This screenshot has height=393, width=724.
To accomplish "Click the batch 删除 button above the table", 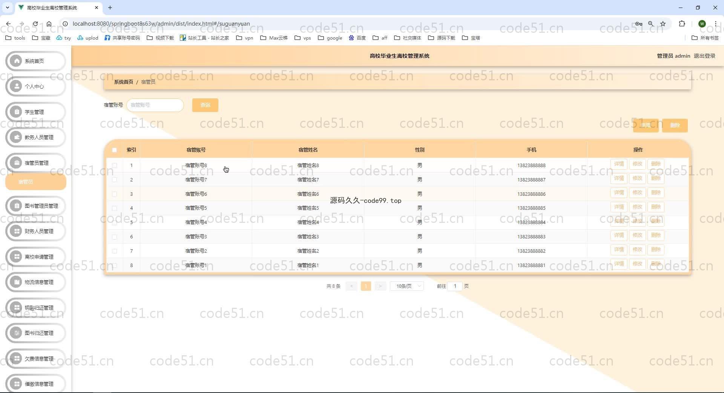I will (x=675, y=125).
